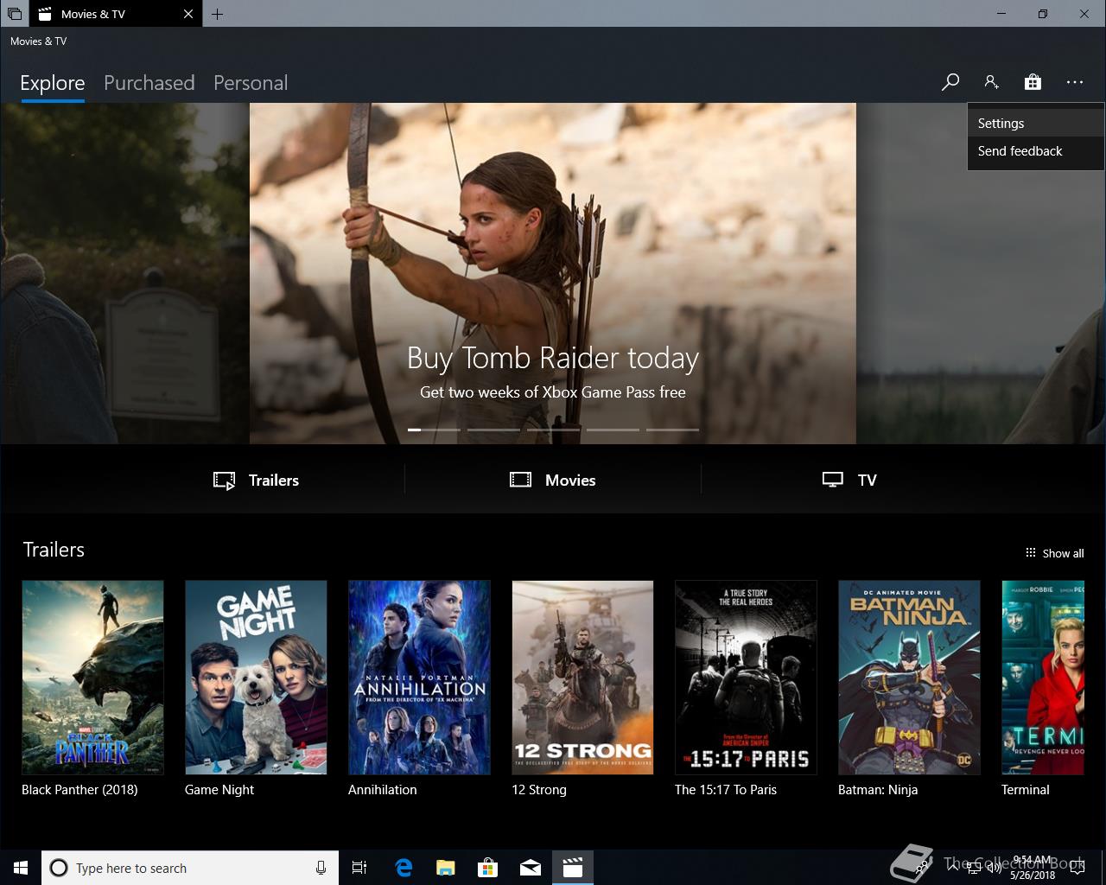Click the TV label in category bar

point(867,481)
